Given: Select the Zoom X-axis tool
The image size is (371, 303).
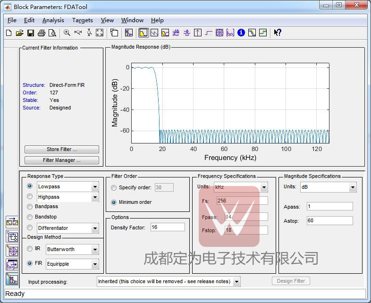Looking at the screenshot, I should coord(78,33).
